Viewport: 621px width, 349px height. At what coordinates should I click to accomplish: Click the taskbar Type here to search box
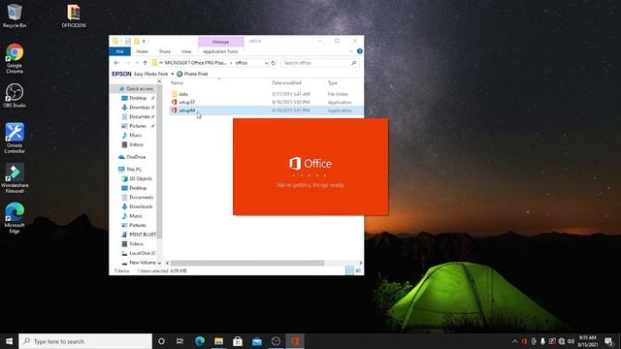pos(85,341)
